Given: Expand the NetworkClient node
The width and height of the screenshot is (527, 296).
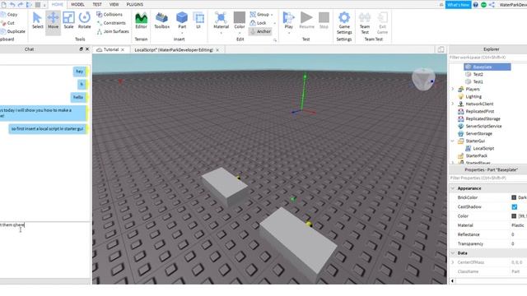Looking at the screenshot, I should pos(453,104).
